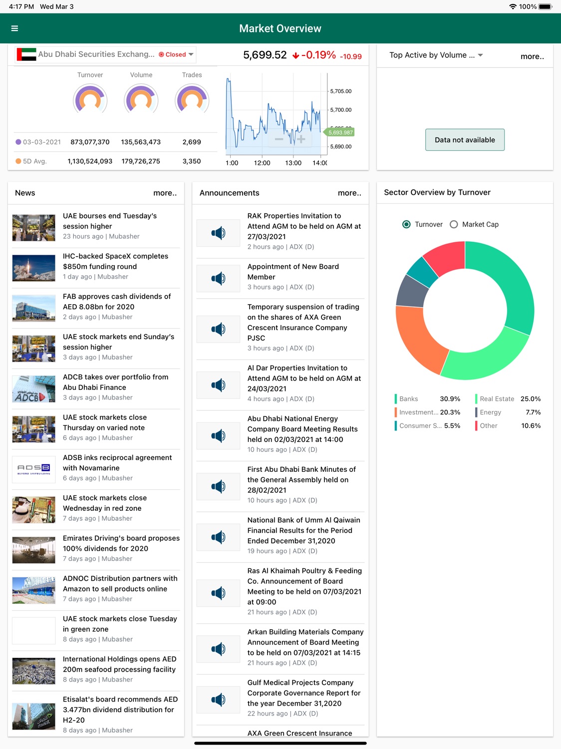Image resolution: width=561 pixels, height=749 pixels.
Task: Open ADSB Novamarine agreement news thumbnail
Action: tap(34, 469)
